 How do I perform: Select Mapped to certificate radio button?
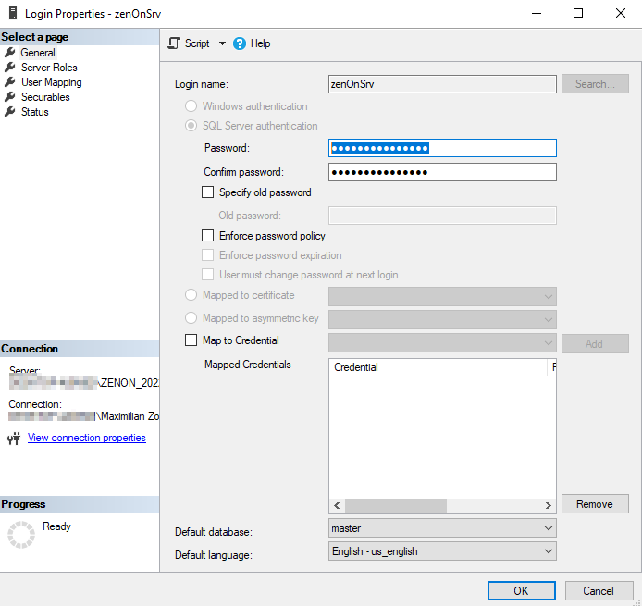click(191, 295)
